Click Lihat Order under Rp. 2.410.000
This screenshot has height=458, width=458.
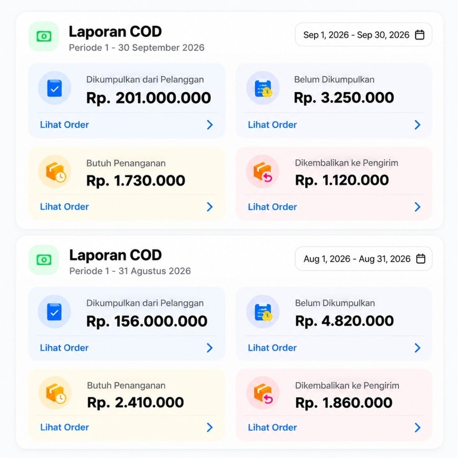[x=65, y=427]
